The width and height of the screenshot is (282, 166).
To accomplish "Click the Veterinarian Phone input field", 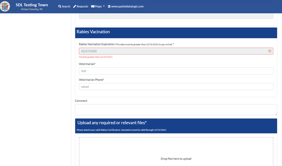I will click(176, 86).
